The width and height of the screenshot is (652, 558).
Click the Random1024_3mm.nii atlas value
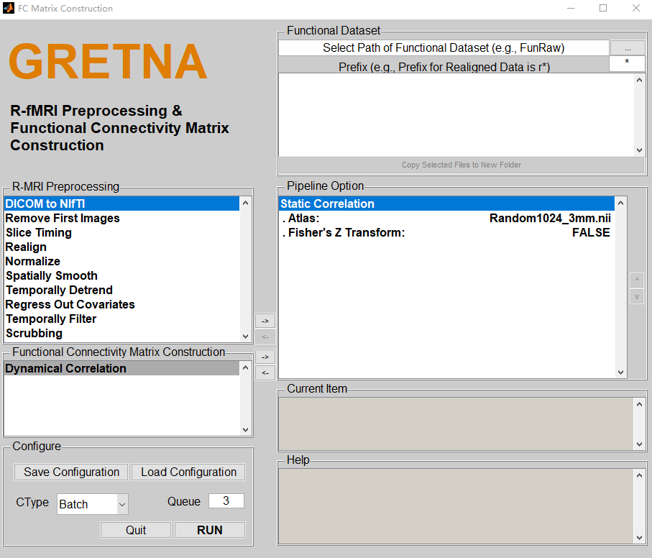550,219
